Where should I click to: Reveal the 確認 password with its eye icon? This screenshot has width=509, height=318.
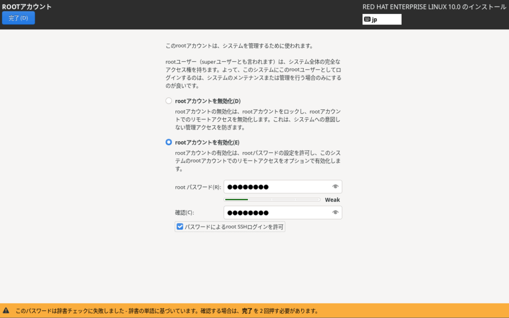335,213
